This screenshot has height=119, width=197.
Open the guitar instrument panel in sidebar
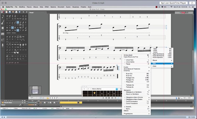tap(3, 23)
